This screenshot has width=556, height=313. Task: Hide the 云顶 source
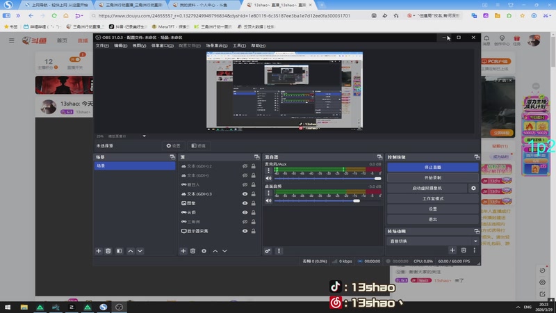coord(245,213)
